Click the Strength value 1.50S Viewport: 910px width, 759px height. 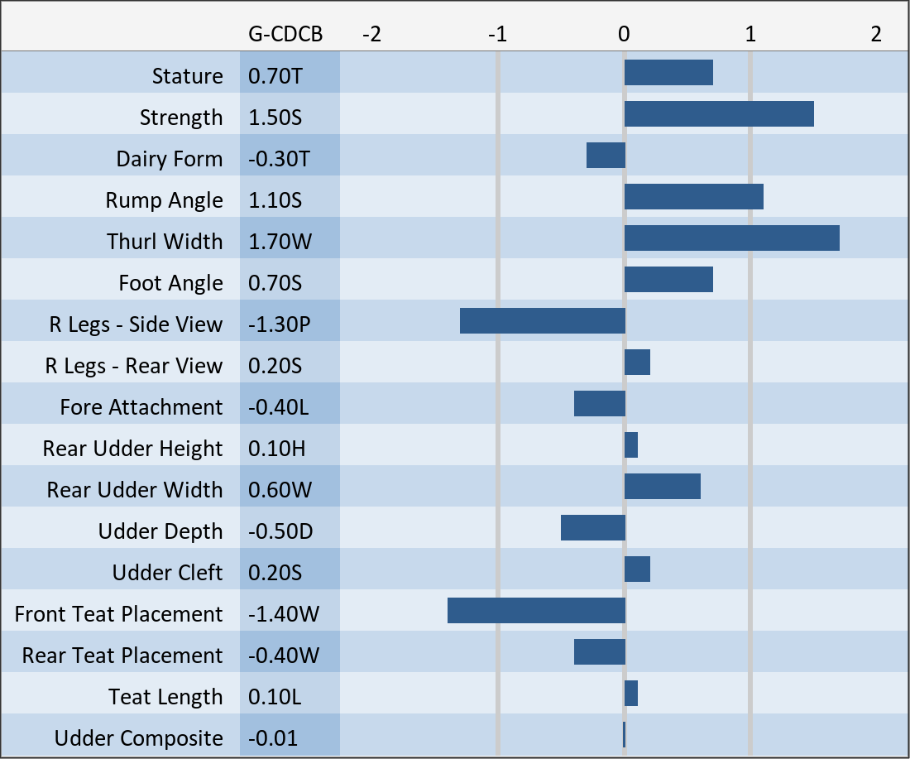click(x=275, y=118)
